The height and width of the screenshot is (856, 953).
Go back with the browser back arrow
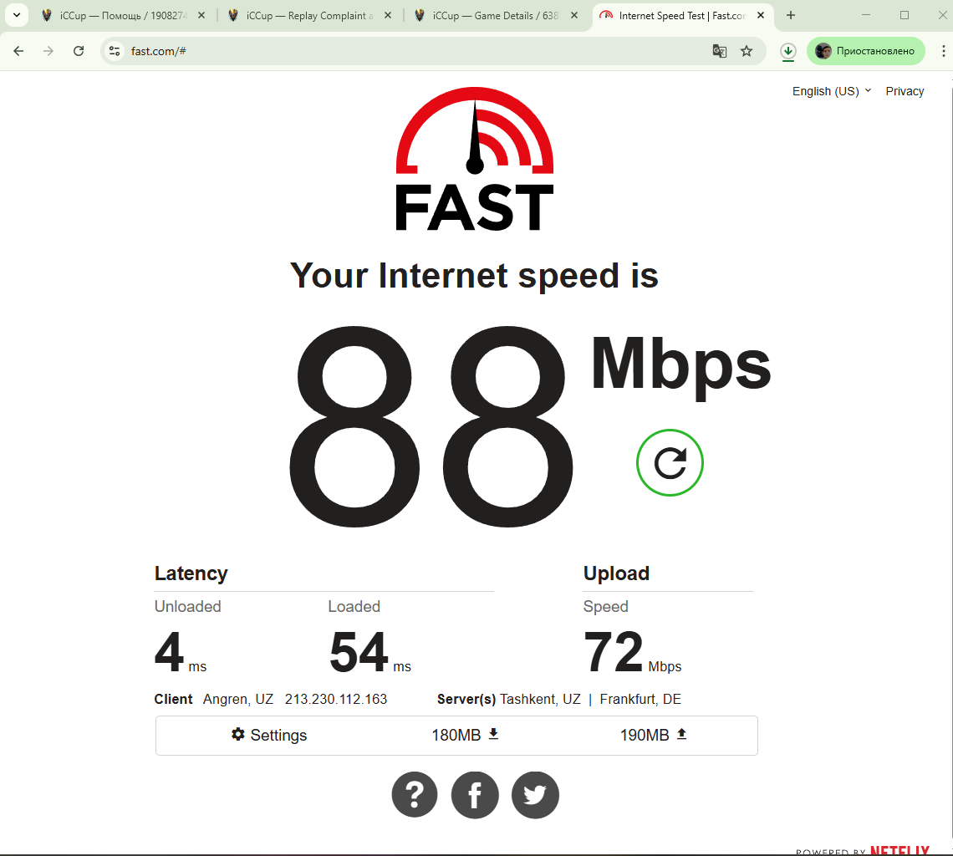19,51
